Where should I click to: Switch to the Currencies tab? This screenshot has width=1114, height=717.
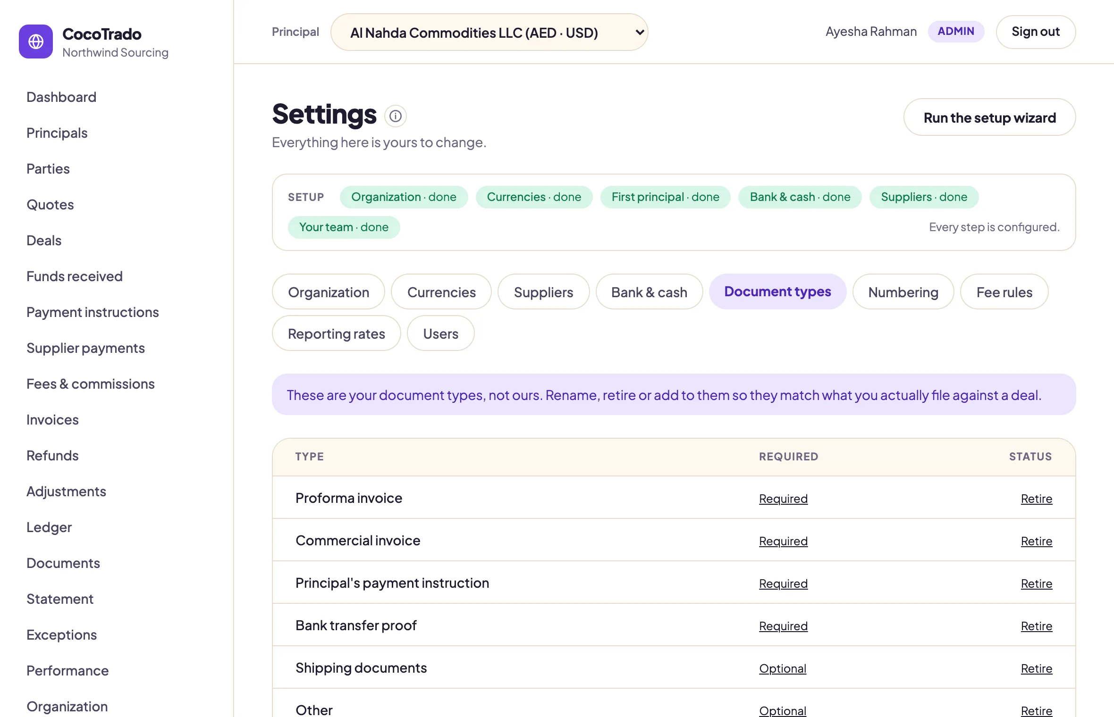[441, 292]
